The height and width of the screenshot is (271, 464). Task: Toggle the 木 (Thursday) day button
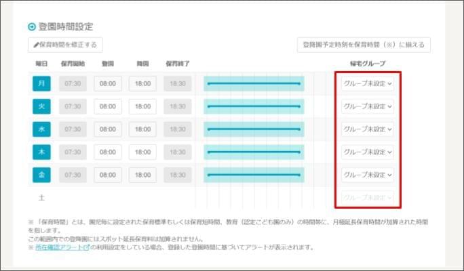pyautogui.click(x=41, y=152)
